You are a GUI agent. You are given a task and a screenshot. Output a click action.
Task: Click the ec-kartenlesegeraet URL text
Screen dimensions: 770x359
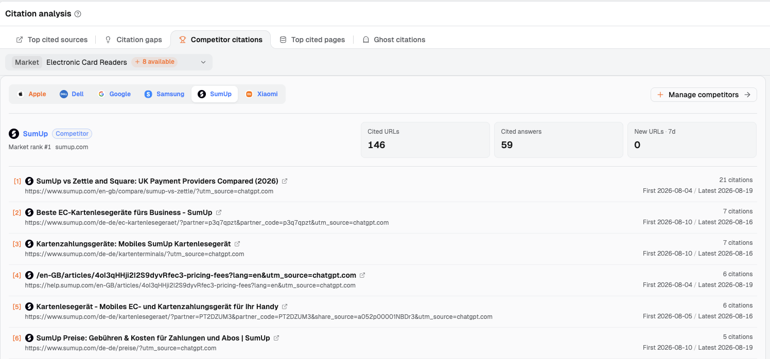(206, 223)
